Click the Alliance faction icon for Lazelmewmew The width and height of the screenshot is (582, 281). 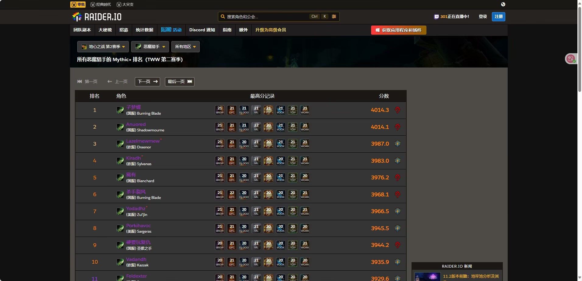tap(398, 144)
